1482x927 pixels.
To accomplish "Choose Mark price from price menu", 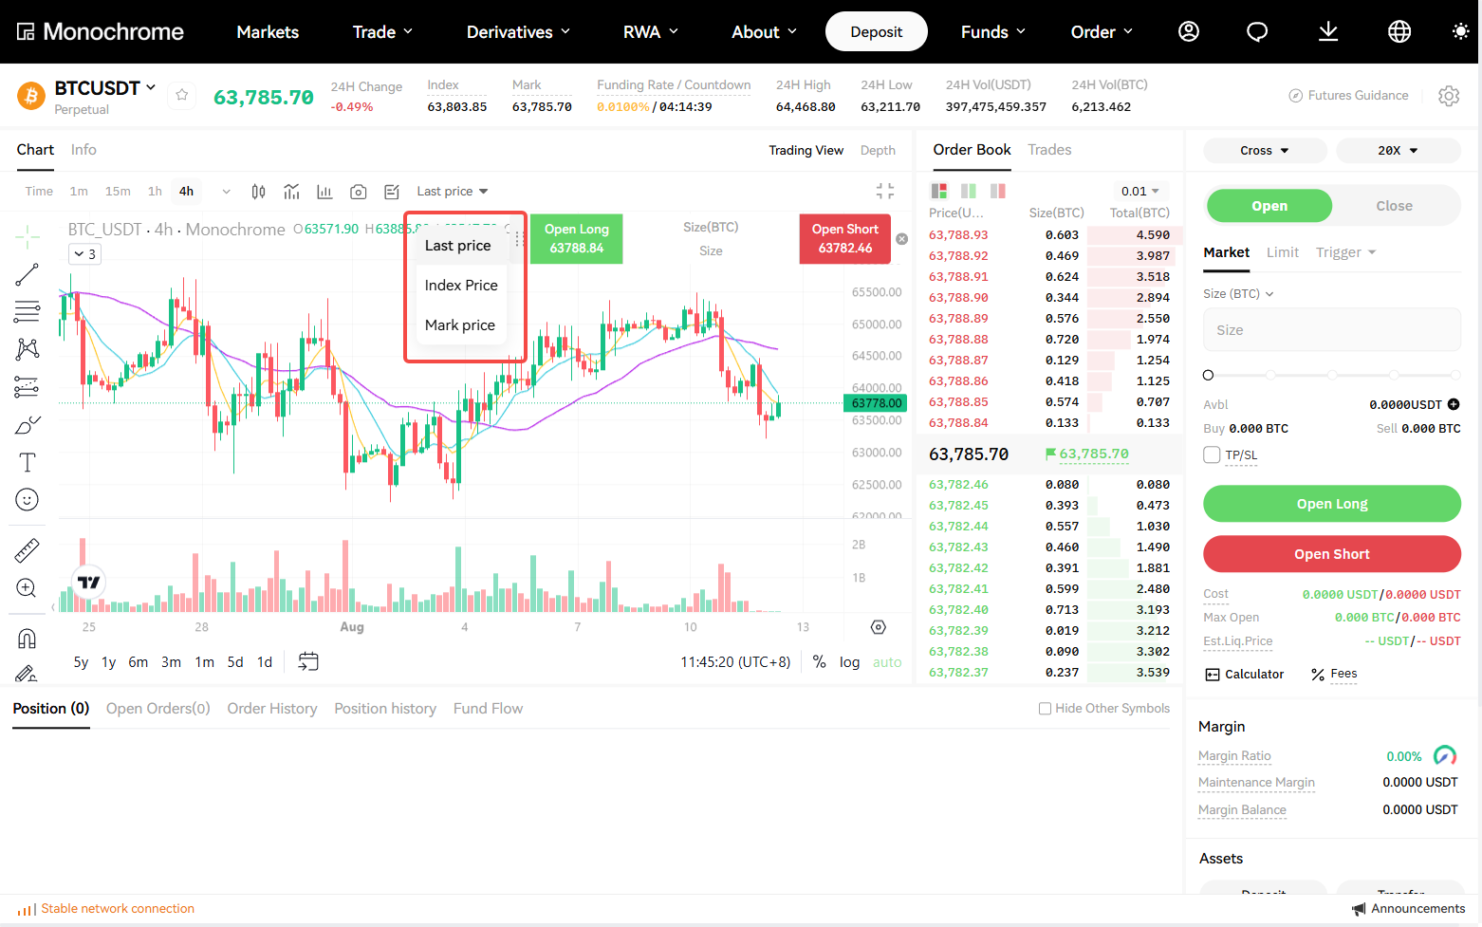I will pos(460,325).
